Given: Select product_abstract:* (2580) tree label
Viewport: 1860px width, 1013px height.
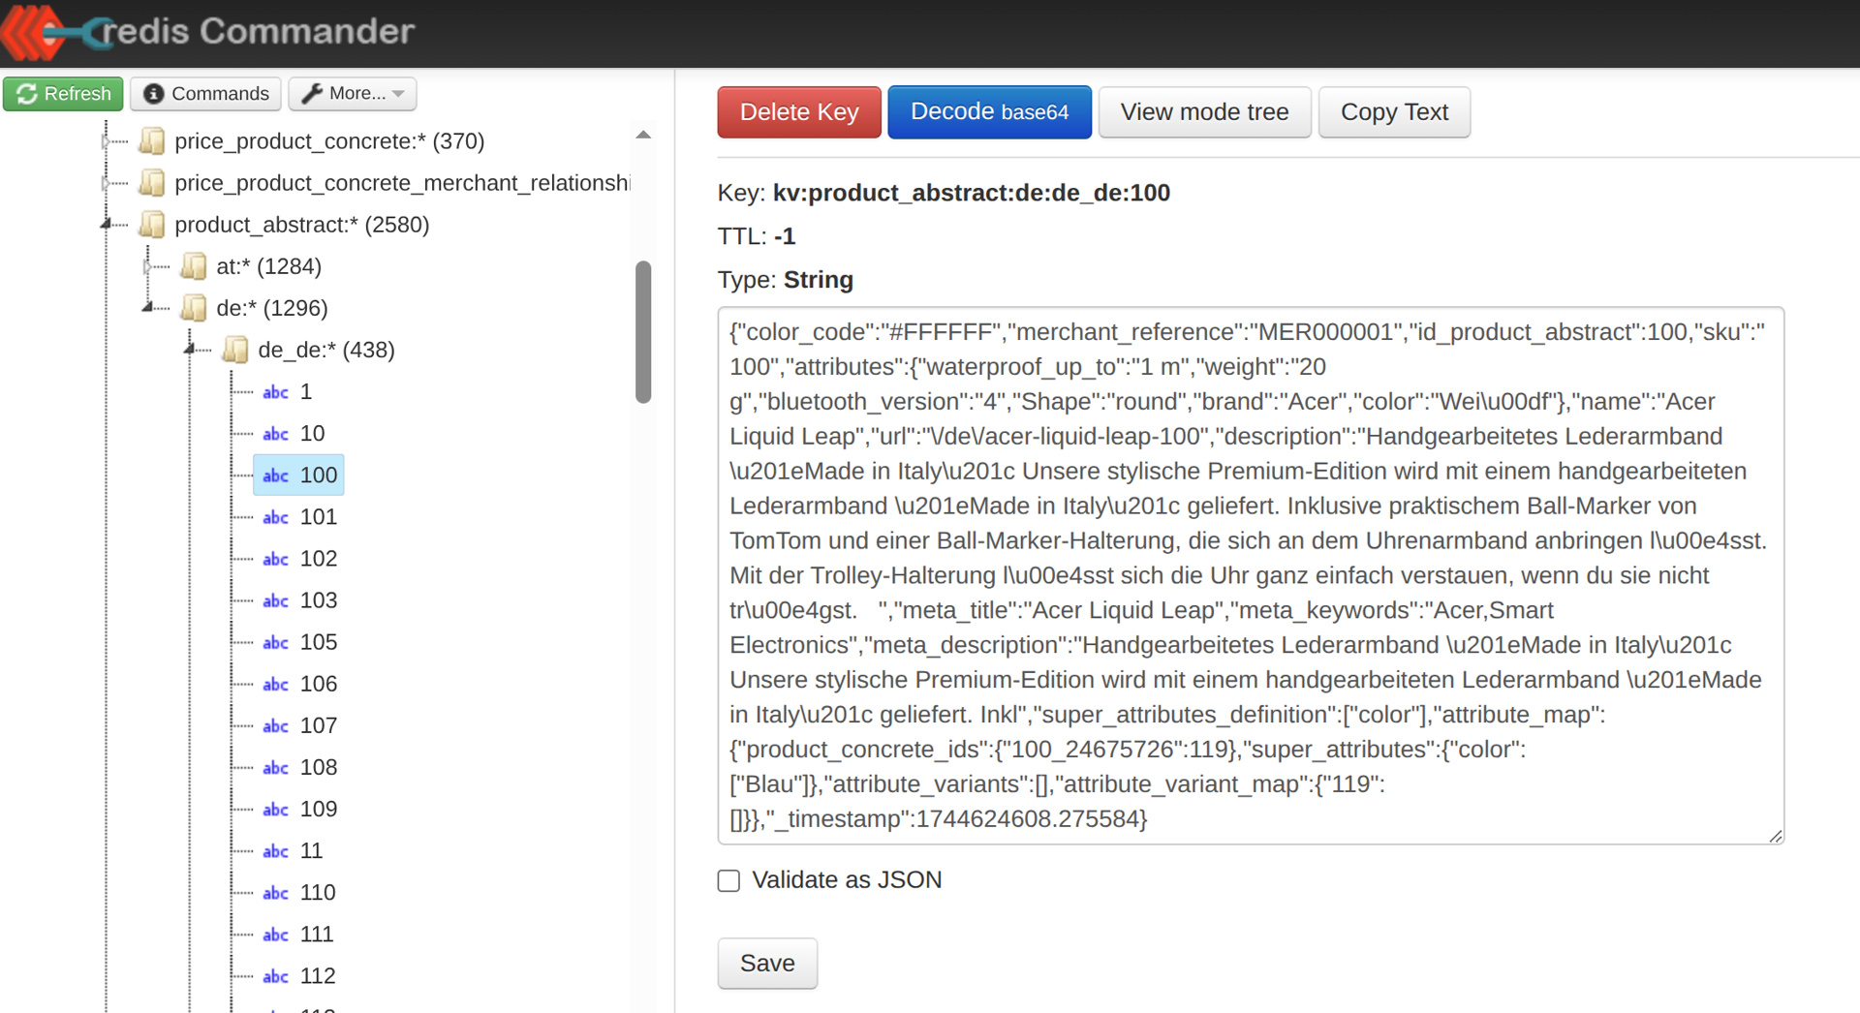Looking at the screenshot, I should 301,225.
